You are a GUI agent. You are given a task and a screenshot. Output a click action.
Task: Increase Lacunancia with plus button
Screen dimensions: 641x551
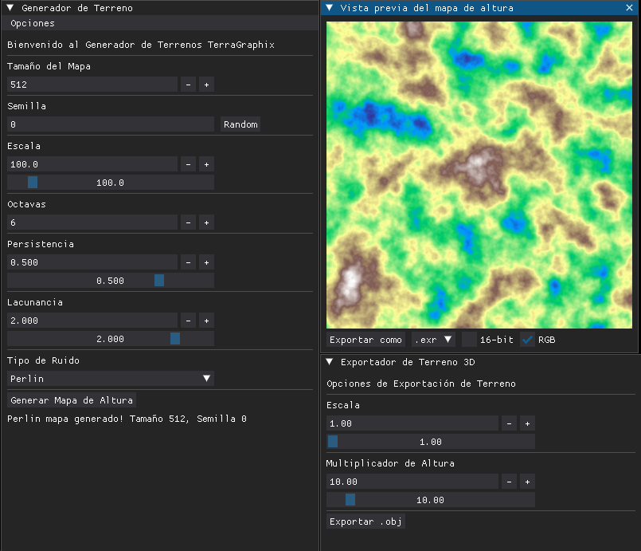206,321
